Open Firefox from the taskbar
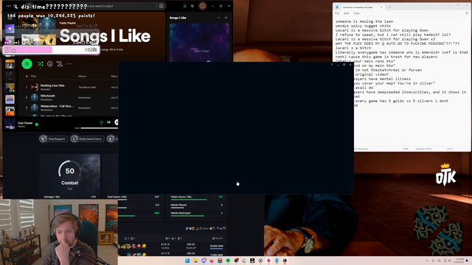This screenshot has height=265, width=472. click(212, 261)
